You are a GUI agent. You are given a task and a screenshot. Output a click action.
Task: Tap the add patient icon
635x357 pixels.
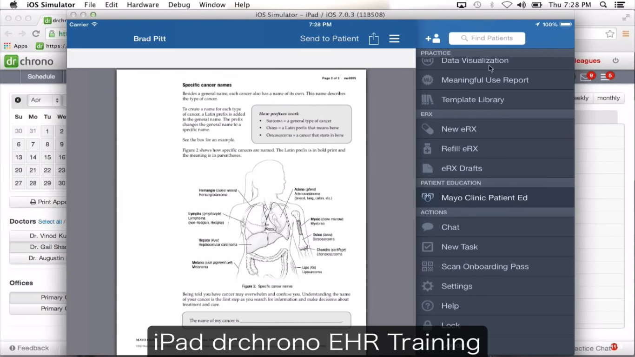tap(432, 39)
